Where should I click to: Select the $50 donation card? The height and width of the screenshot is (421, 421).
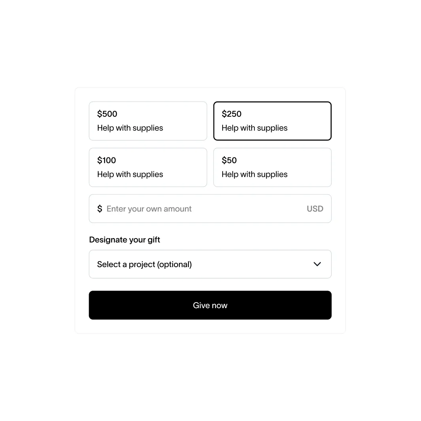(272, 167)
